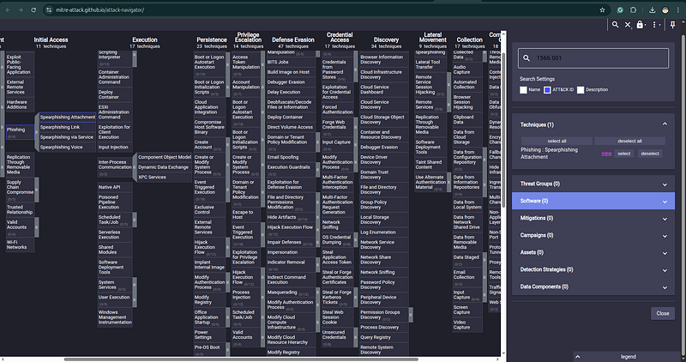Select the Discovery tactic header
Image resolution: width=686 pixels, height=362 pixels.
coord(387,39)
